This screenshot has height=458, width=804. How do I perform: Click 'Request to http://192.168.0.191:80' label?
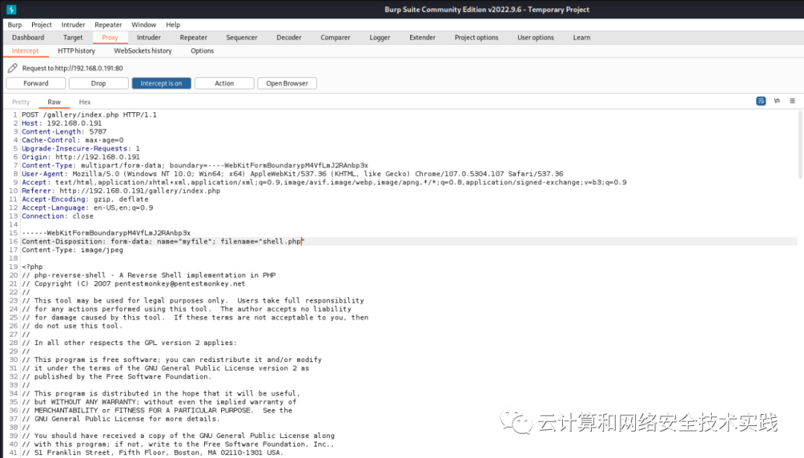(72, 68)
